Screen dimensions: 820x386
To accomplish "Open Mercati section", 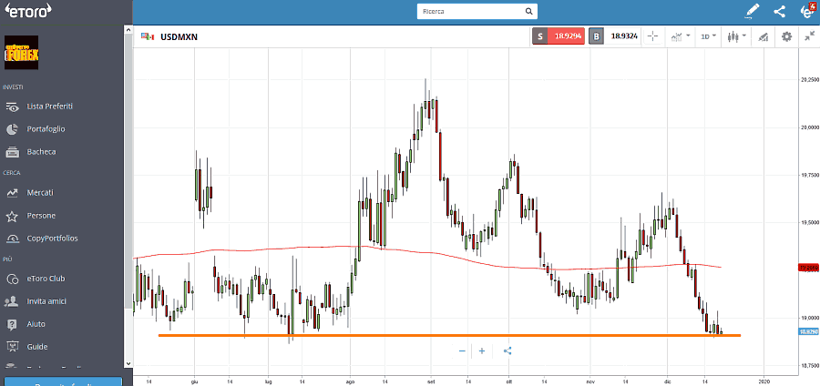I will [40, 193].
